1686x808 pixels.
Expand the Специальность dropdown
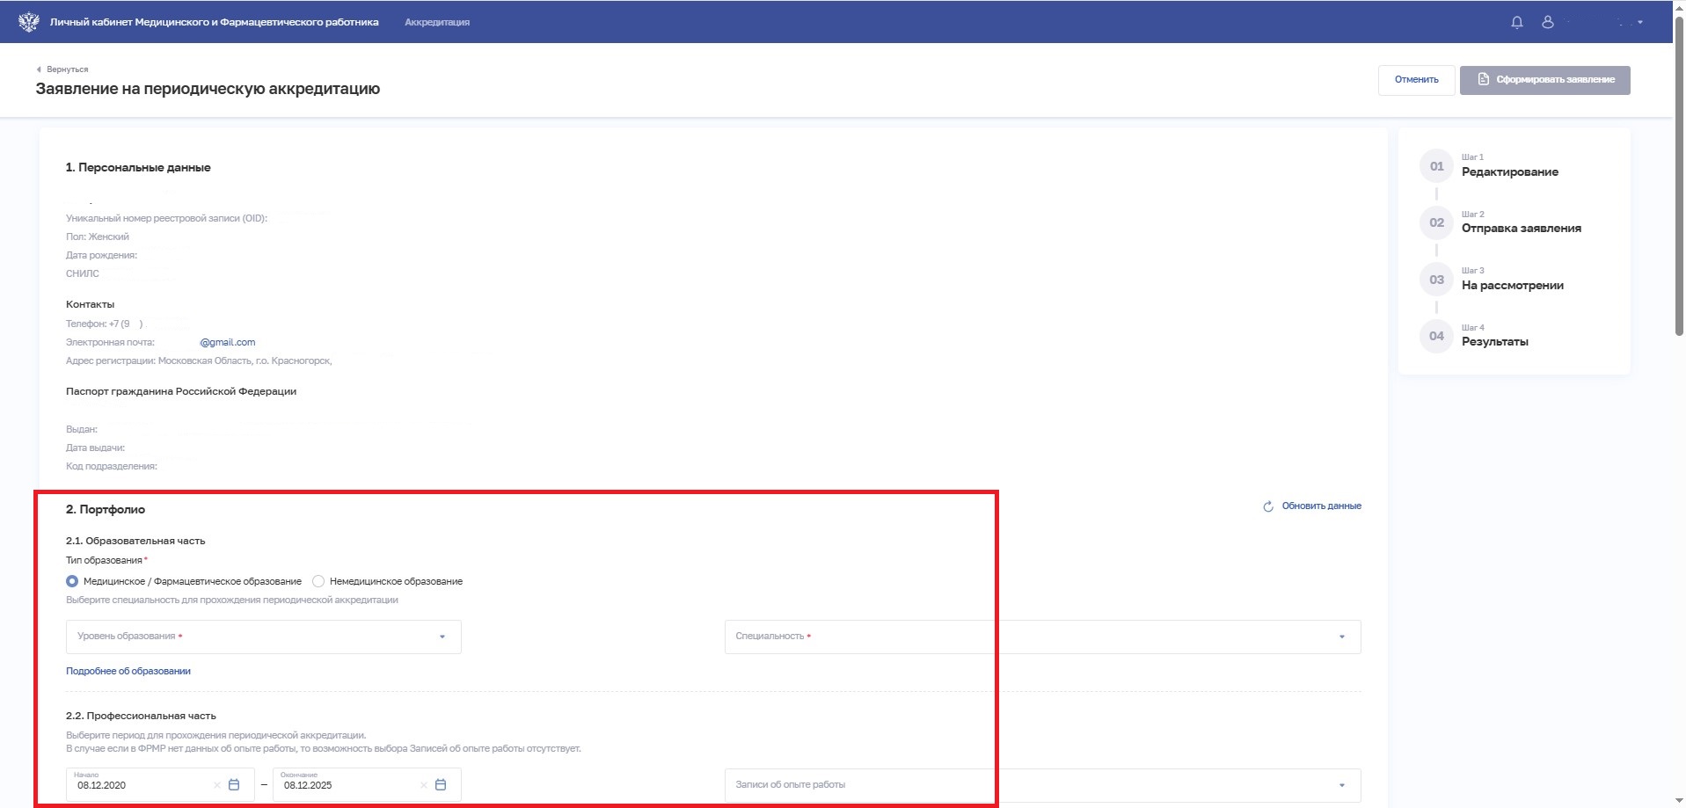[1042, 637]
